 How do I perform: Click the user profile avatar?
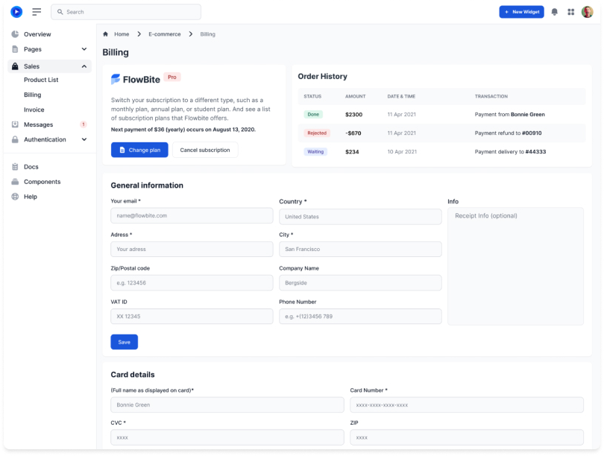588,12
